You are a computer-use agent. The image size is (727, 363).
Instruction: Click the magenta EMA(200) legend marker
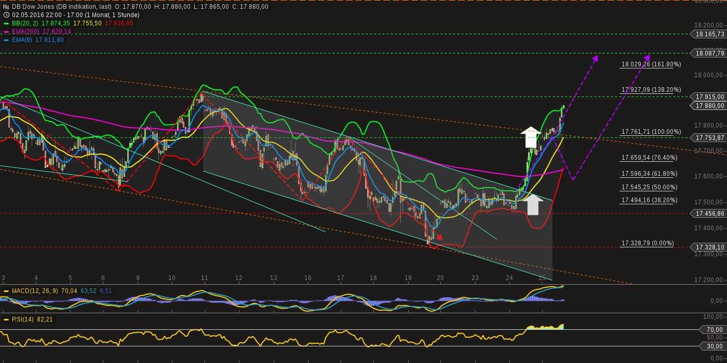pos(6,32)
